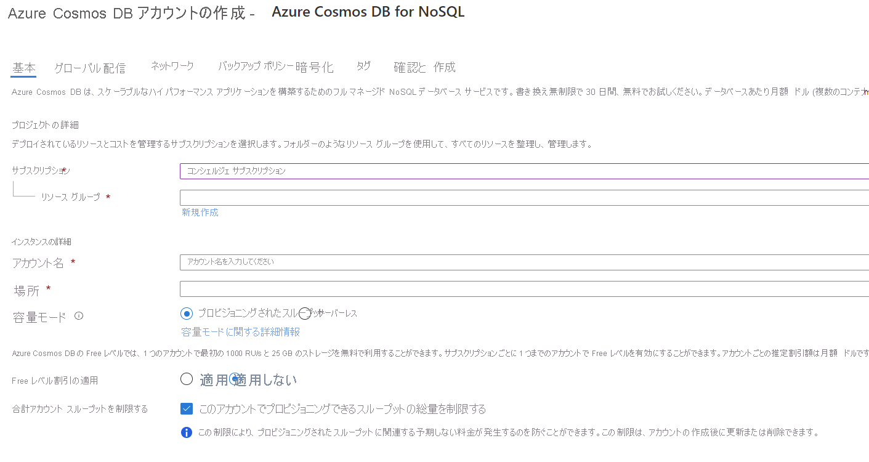Switch to the グローバル配信 tab
869x462 pixels.
tap(90, 68)
